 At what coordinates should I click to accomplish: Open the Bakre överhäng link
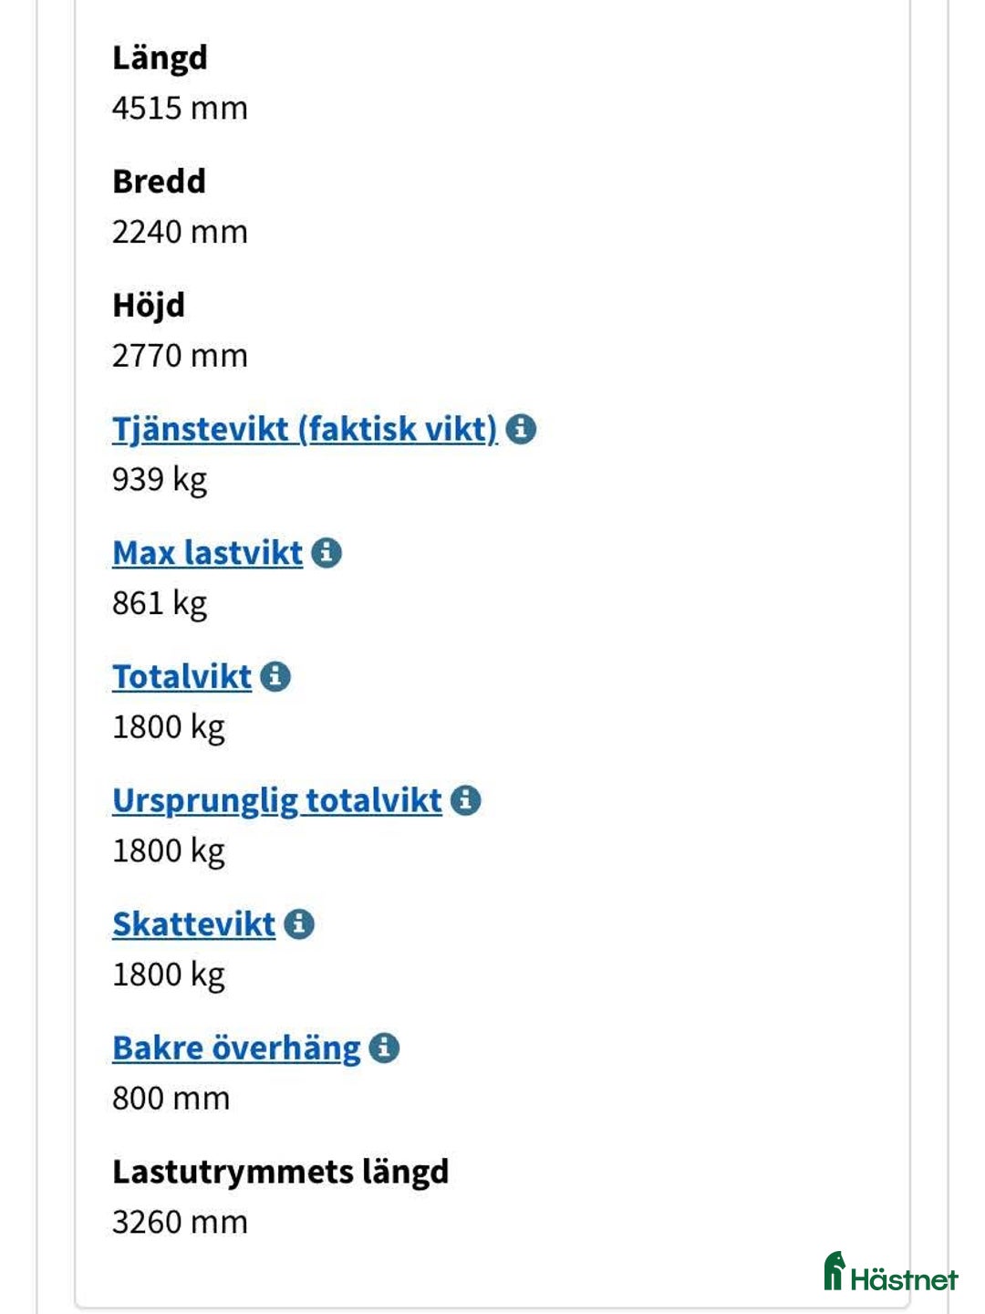click(235, 1048)
